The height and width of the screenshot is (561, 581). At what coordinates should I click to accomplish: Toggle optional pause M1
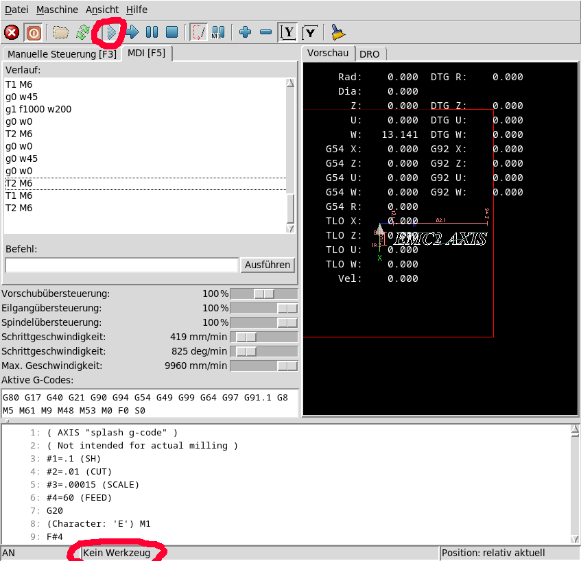[218, 33]
